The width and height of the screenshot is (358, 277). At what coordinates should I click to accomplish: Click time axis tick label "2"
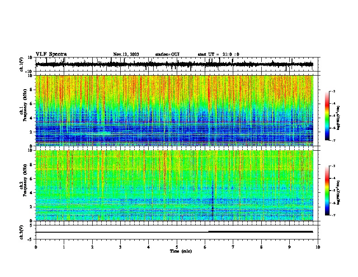coord(92,247)
